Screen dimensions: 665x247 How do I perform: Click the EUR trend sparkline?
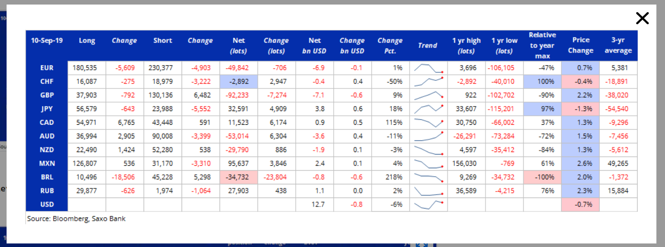point(428,68)
